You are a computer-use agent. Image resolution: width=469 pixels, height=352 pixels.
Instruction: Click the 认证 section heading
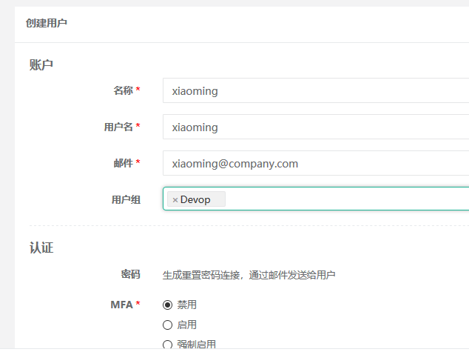[x=41, y=248]
